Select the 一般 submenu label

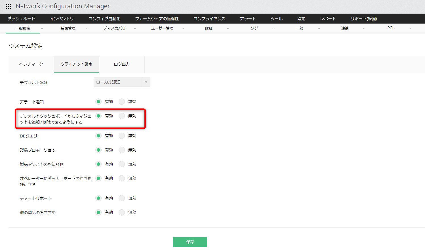tap(300, 28)
